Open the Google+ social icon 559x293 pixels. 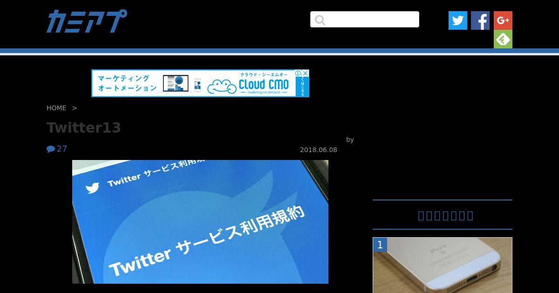pos(503,20)
